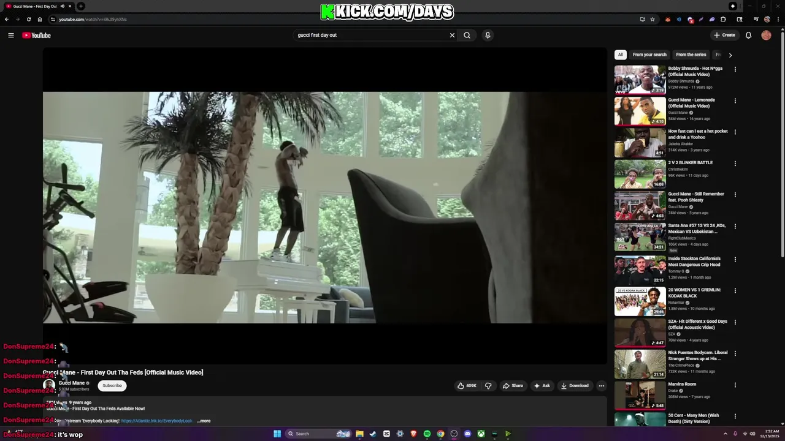Mute the tab via speaker icon
The height and width of the screenshot is (441, 785).
pos(62,6)
